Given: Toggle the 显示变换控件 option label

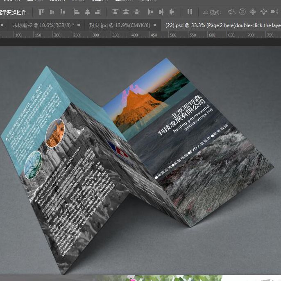Looking at the screenshot, I should tap(13, 12).
